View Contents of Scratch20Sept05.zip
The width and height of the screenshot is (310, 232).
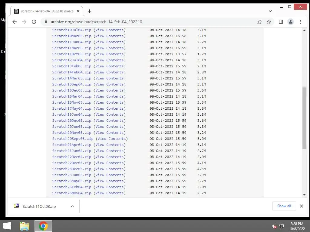tap(112, 139)
